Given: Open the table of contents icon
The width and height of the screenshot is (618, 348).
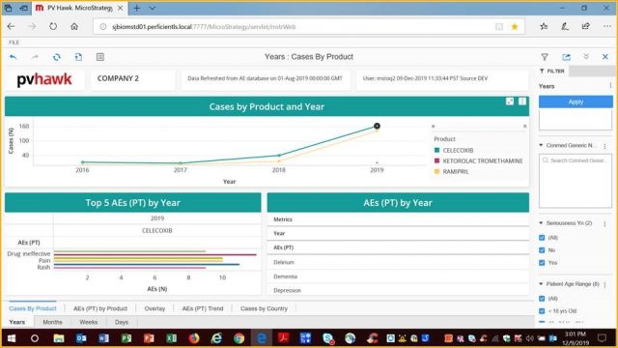Looking at the screenshot, I should click(100, 57).
